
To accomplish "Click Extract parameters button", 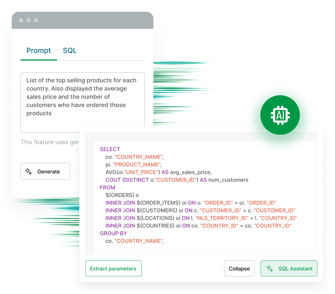I will coord(113,268).
